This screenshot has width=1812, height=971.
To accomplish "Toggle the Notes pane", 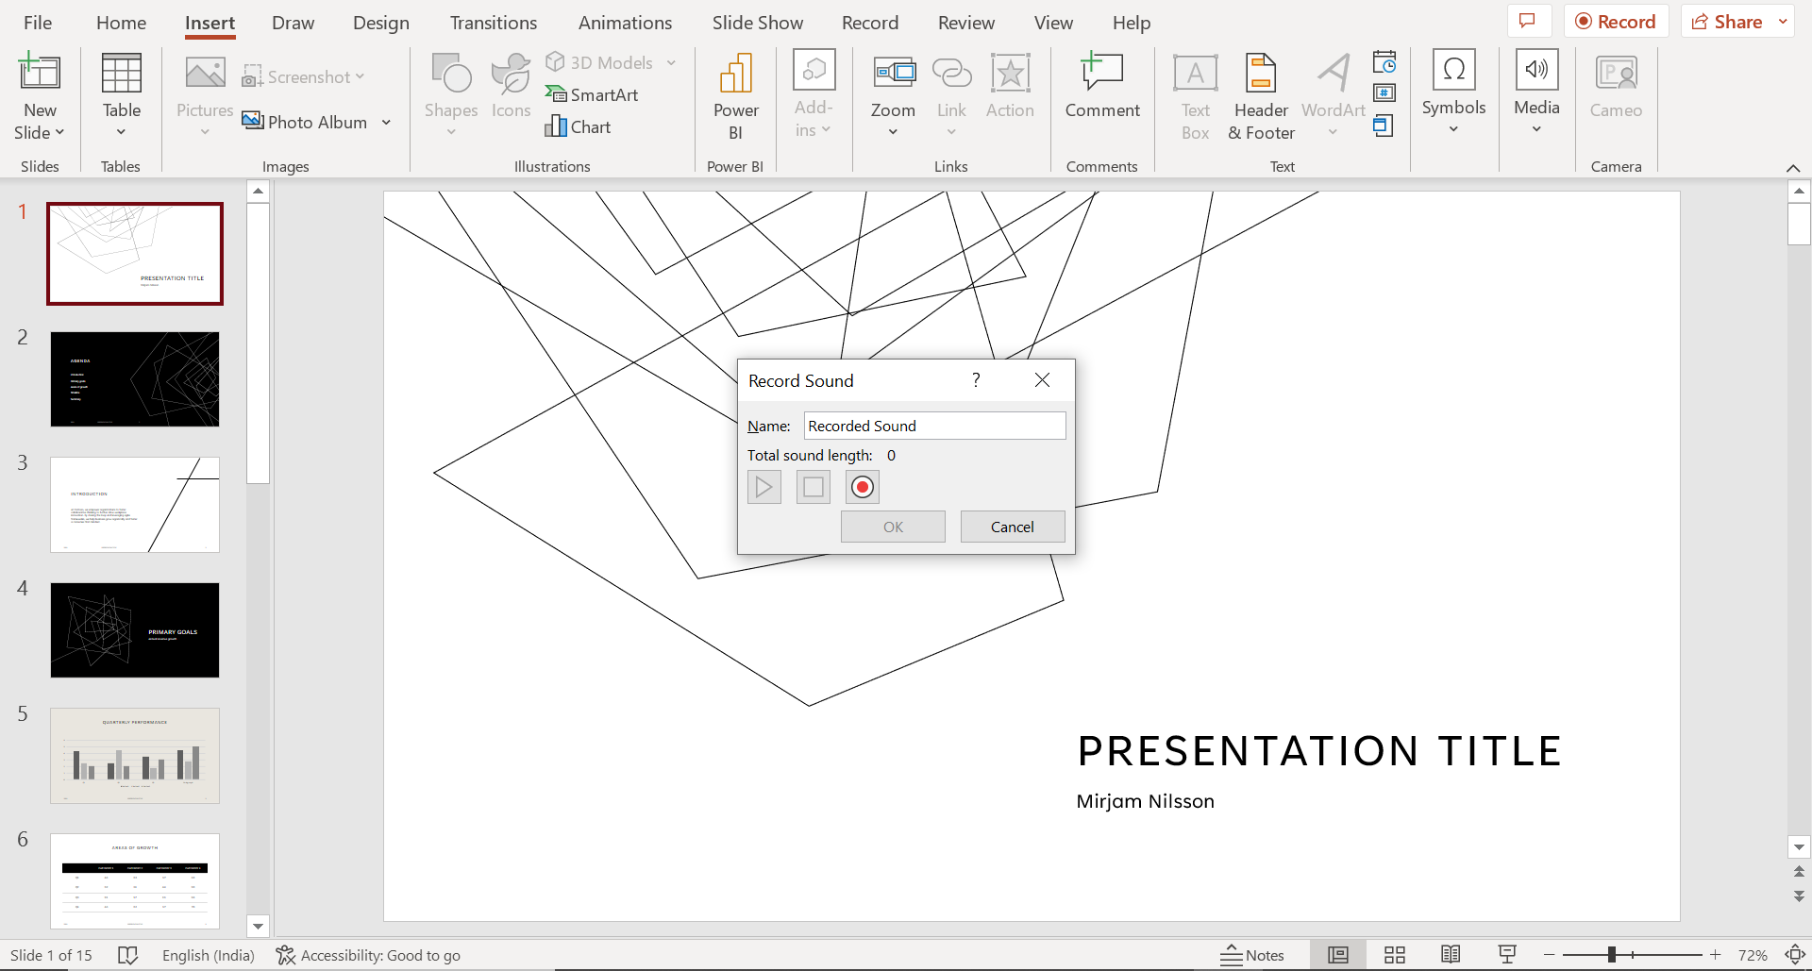I will click(x=1252, y=954).
